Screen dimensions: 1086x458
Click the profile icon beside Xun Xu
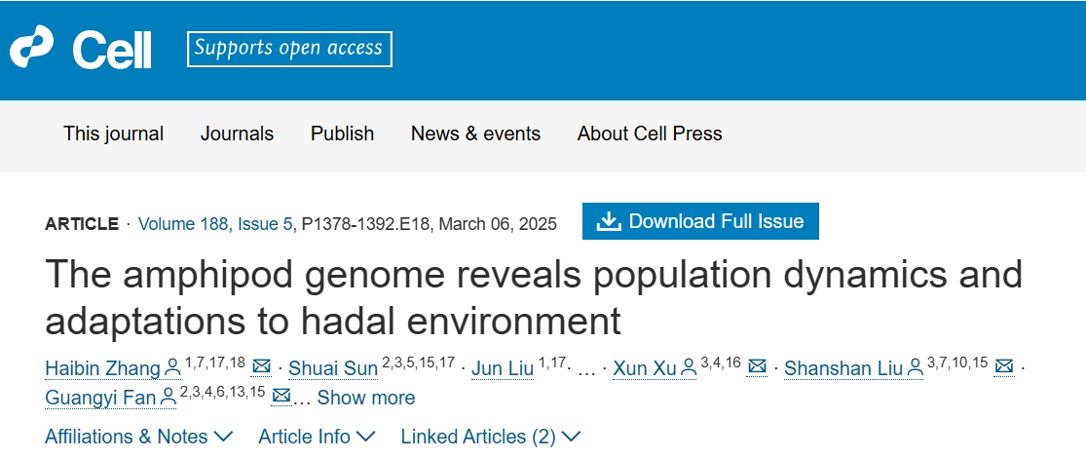pos(688,368)
